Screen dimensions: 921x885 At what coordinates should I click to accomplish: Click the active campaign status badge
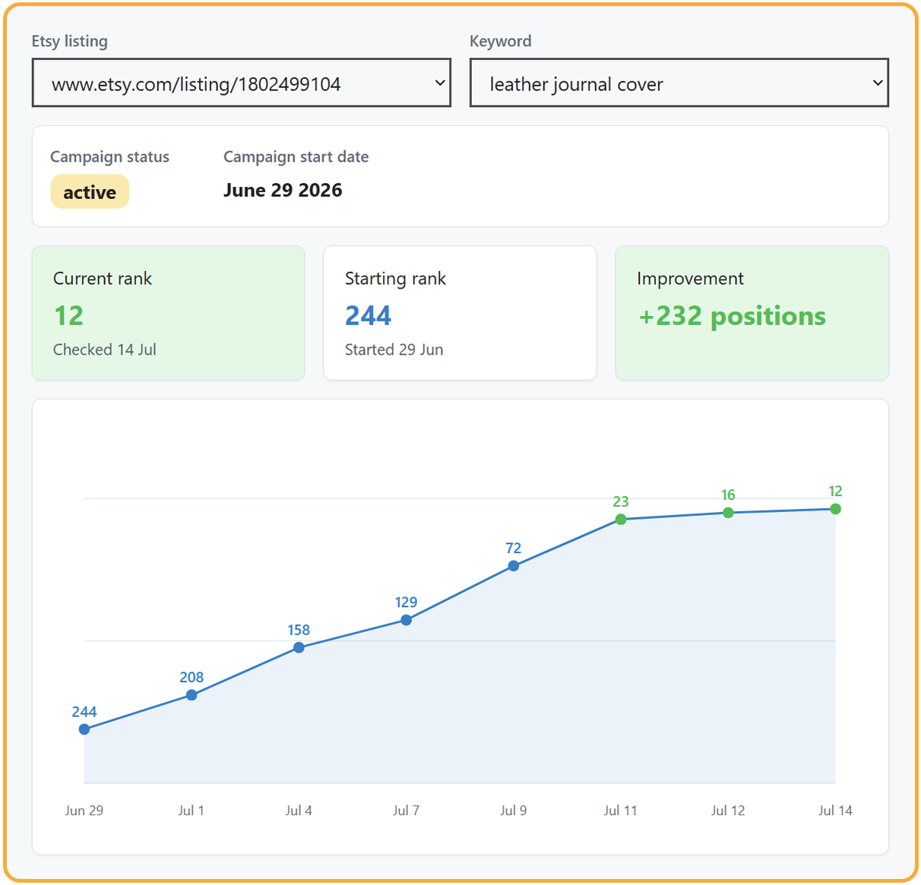click(90, 192)
